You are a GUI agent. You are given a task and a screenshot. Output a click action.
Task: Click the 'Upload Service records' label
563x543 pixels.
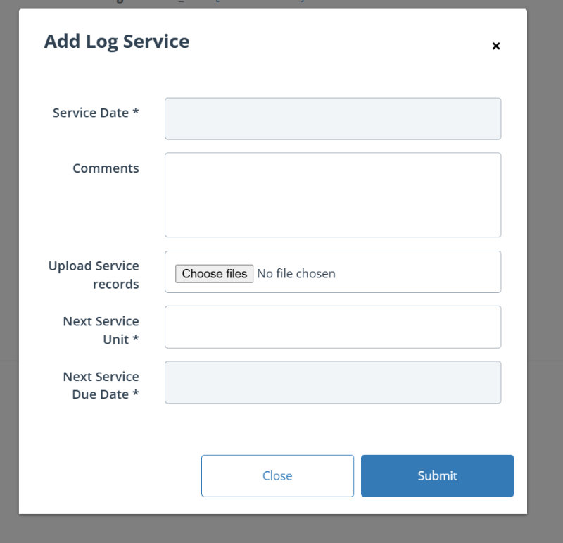point(94,275)
